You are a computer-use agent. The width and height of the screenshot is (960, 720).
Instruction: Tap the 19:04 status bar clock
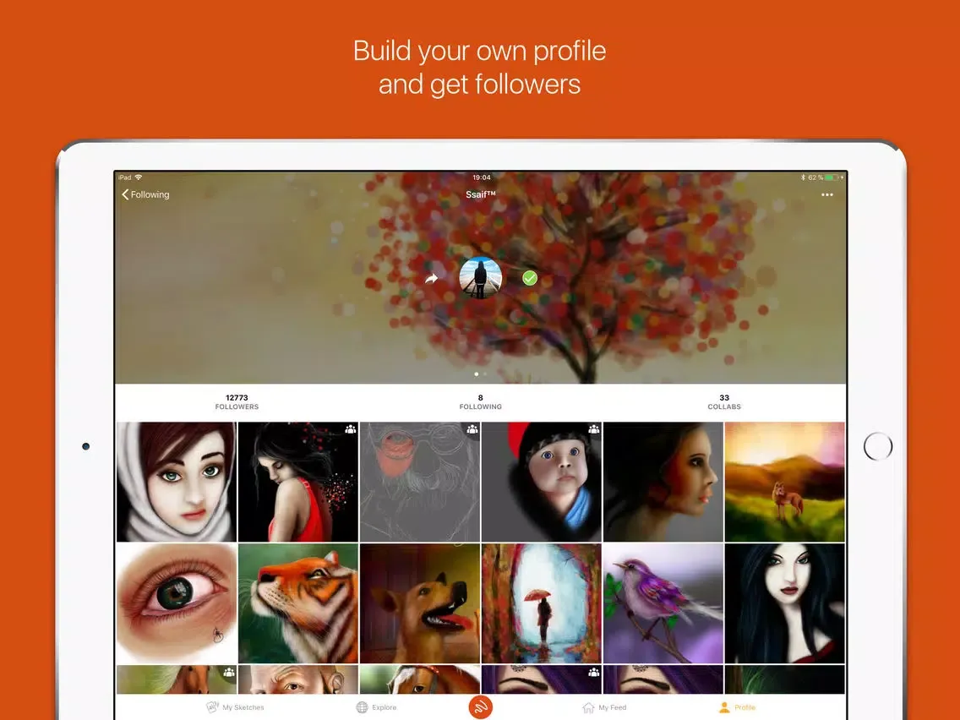(481, 177)
